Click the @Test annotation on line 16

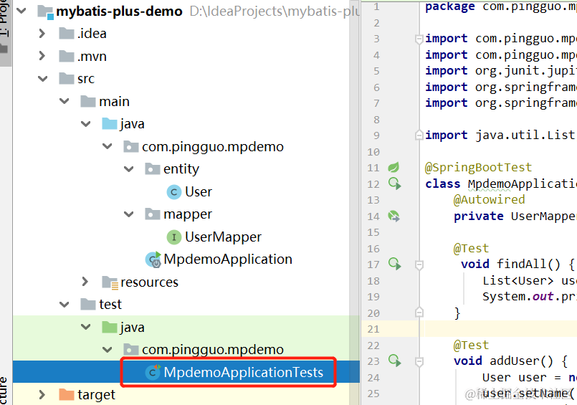(471, 248)
